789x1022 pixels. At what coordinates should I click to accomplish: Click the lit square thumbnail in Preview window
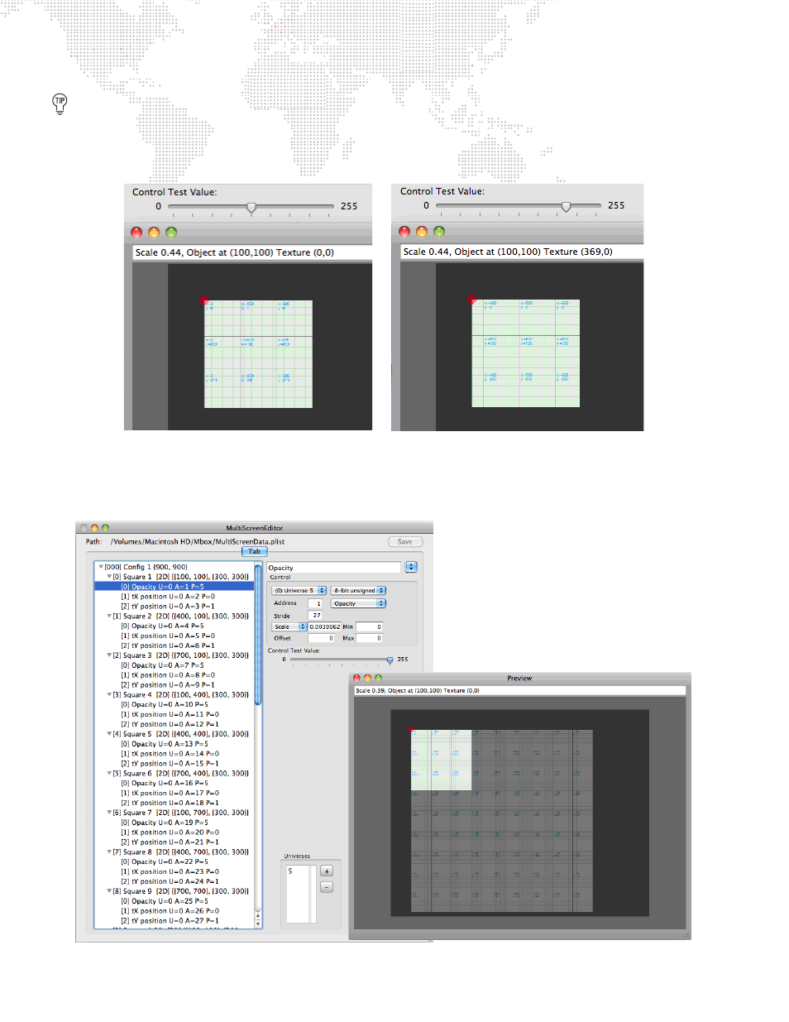coord(442,761)
